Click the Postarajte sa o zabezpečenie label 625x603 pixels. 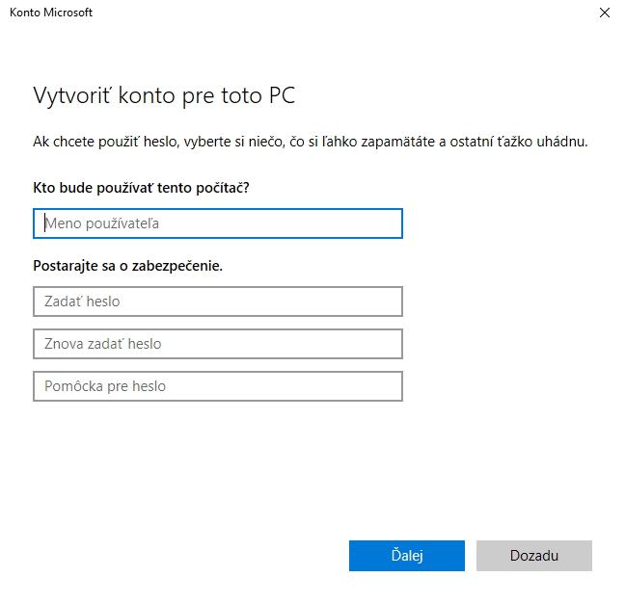[127, 265]
